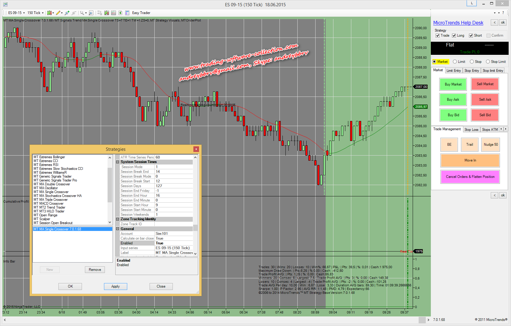Open the MicroTrends Help Desk link
Screen dimensions: 511x326
[x=458, y=23]
